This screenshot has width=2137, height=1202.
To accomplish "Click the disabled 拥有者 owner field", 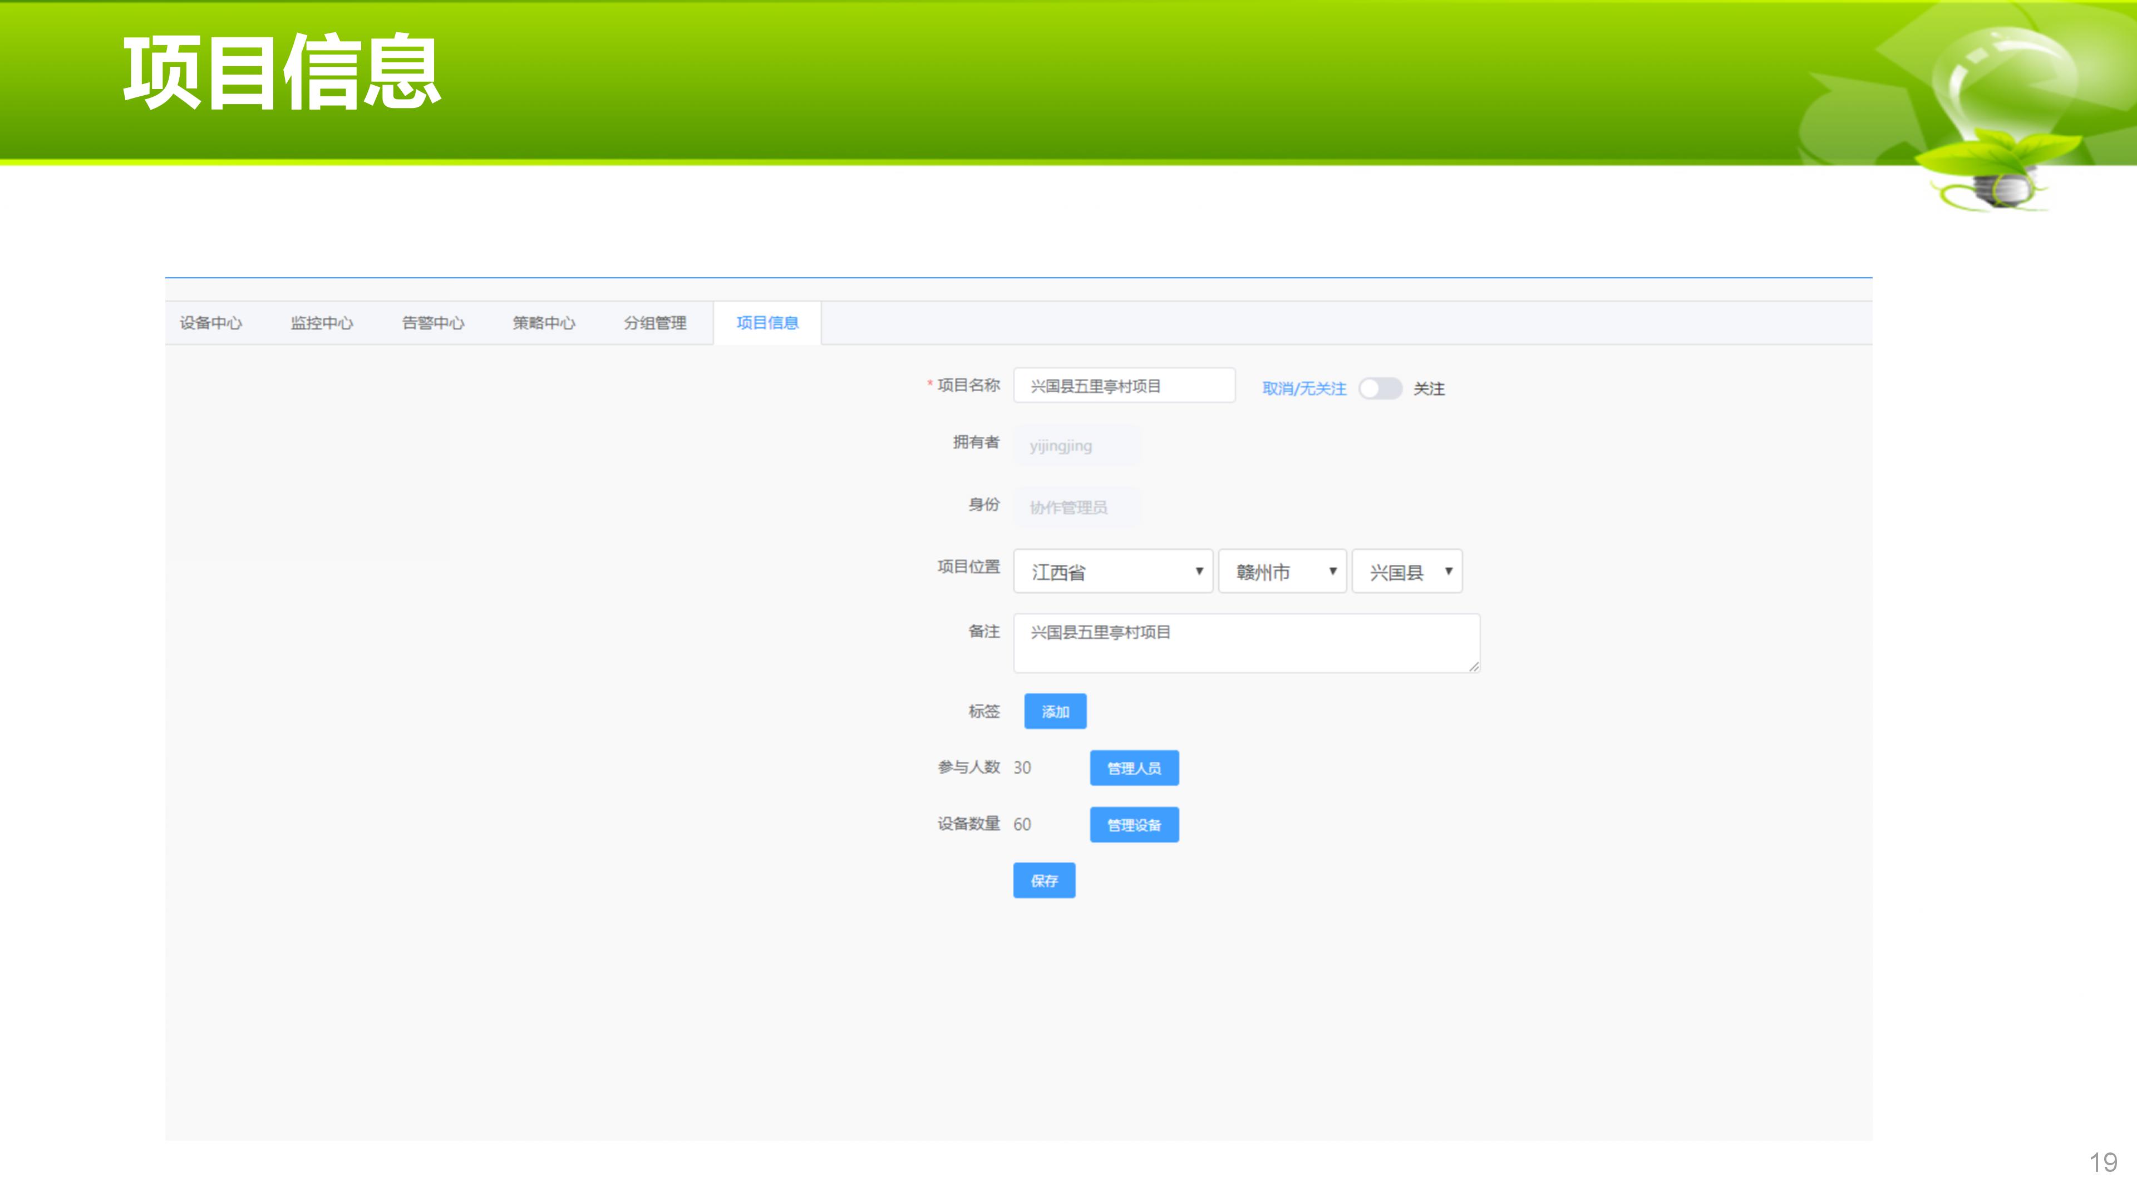I will tap(1076, 446).
